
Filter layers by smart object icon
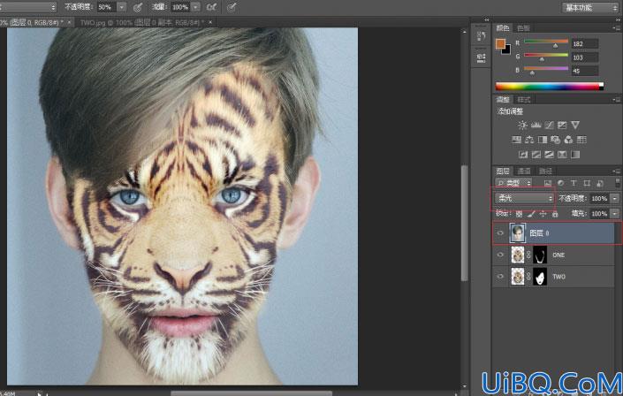click(600, 183)
